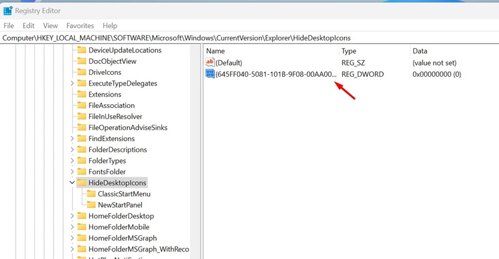This screenshot has width=499, height=259.
Task: Click the DeviceUpdateLocations folder icon
Action: [x=82, y=50]
